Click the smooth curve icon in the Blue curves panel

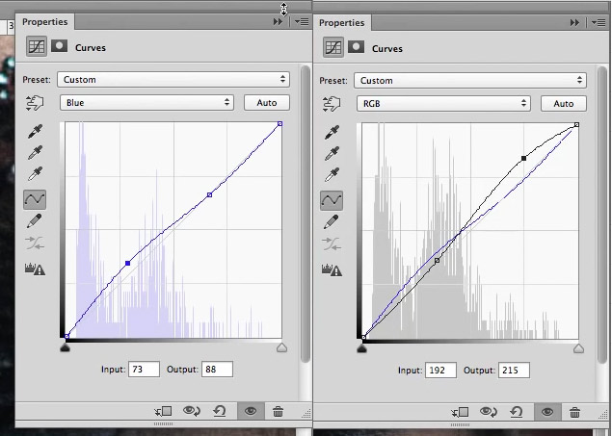point(35,243)
